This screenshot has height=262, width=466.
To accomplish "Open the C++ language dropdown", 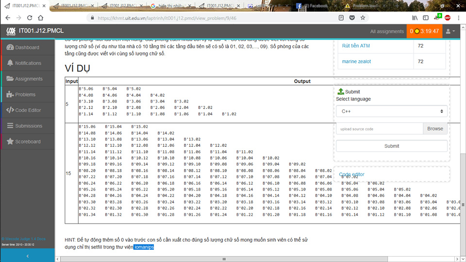I will (x=391, y=111).
